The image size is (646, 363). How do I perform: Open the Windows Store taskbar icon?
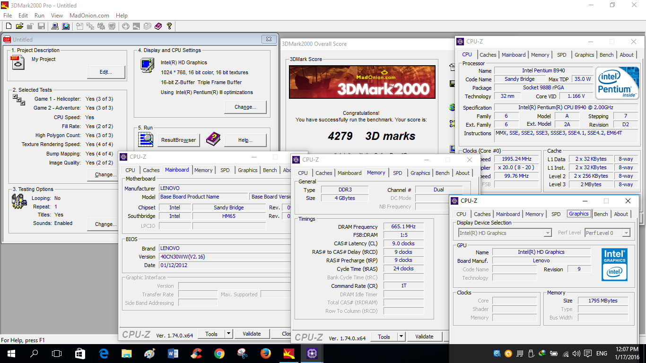pyautogui.click(x=80, y=353)
